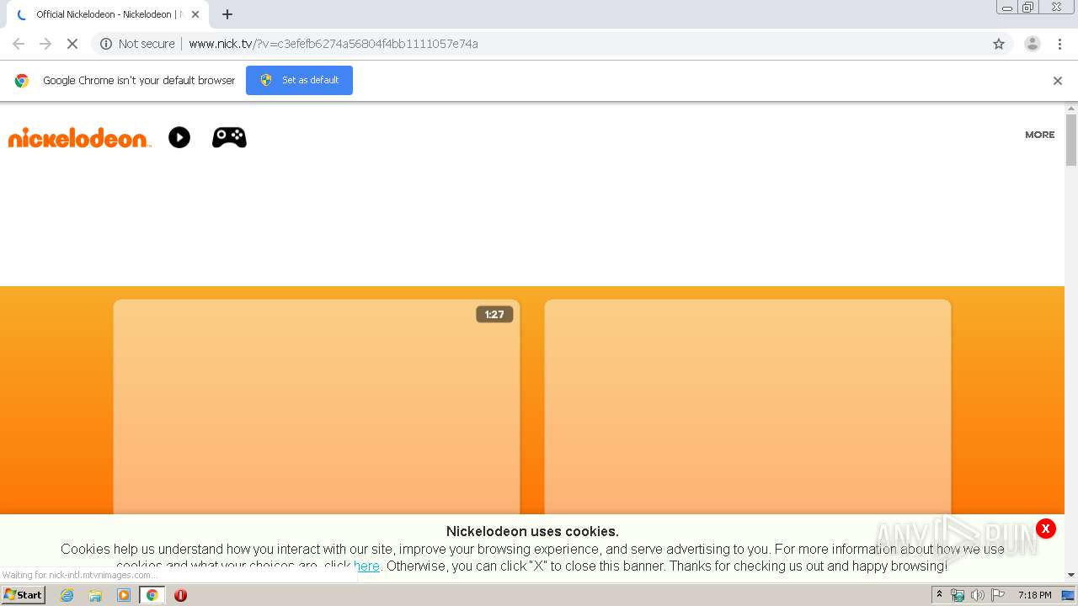1078x606 pixels.
Task: Open the network tray icon
Action: (958, 595)
